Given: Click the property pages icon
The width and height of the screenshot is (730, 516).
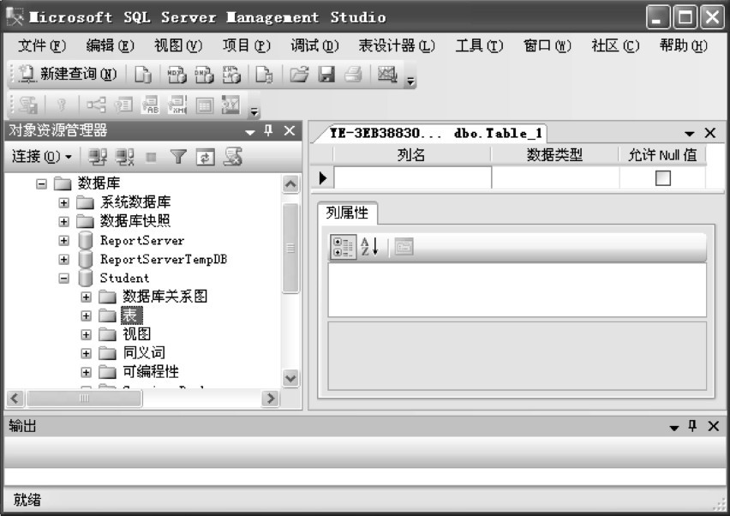Looking at the screenshot, I should (x=404, y=247).
